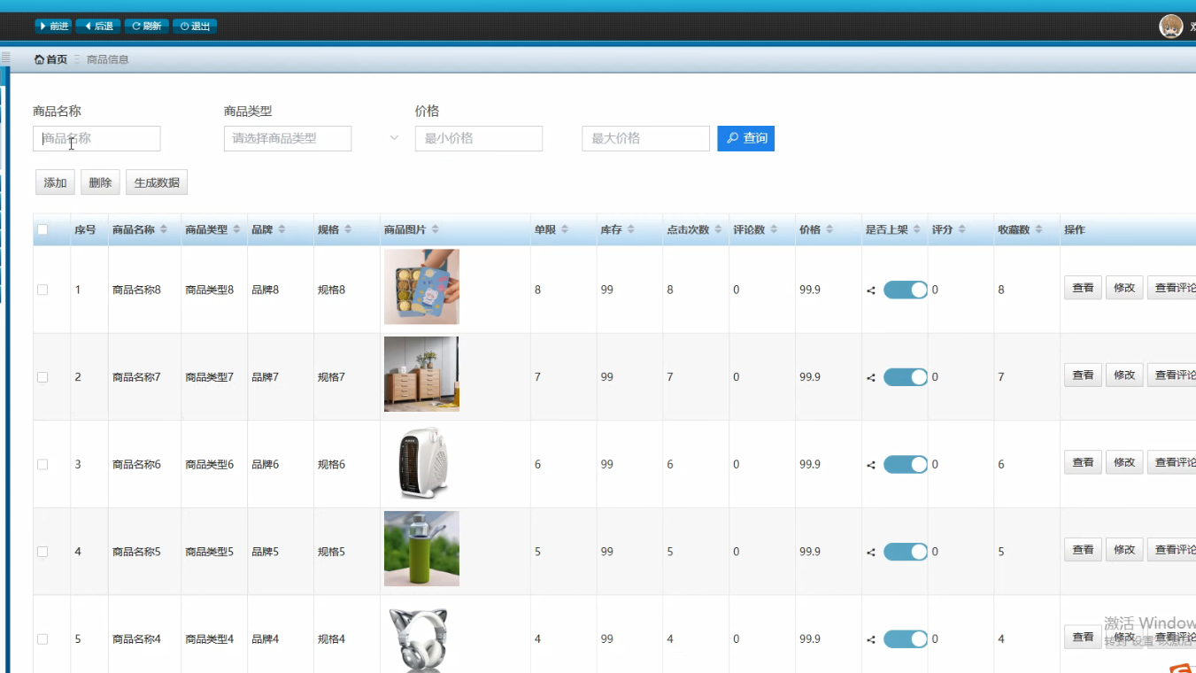Click the user avatar icon
This screenshot has width=1196, height=673.
click(1171, 27)
